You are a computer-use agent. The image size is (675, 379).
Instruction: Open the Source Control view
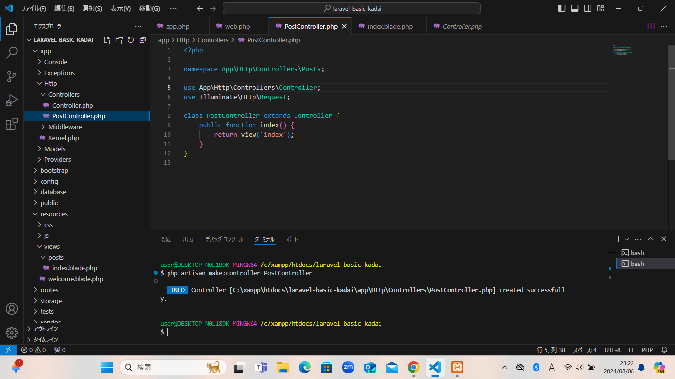point(12,76)
